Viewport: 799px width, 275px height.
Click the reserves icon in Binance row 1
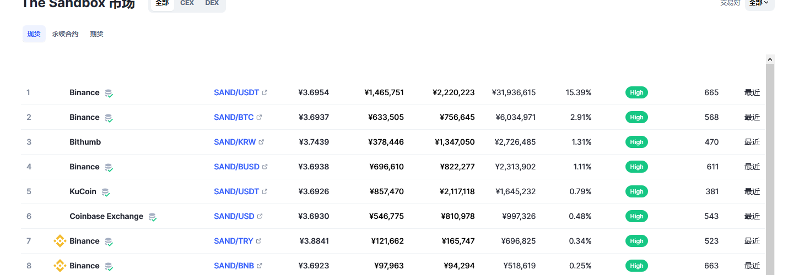click(109, 93)
